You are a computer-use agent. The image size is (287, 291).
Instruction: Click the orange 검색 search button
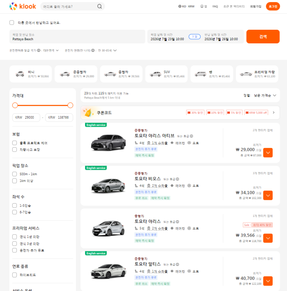click(263, 37)
